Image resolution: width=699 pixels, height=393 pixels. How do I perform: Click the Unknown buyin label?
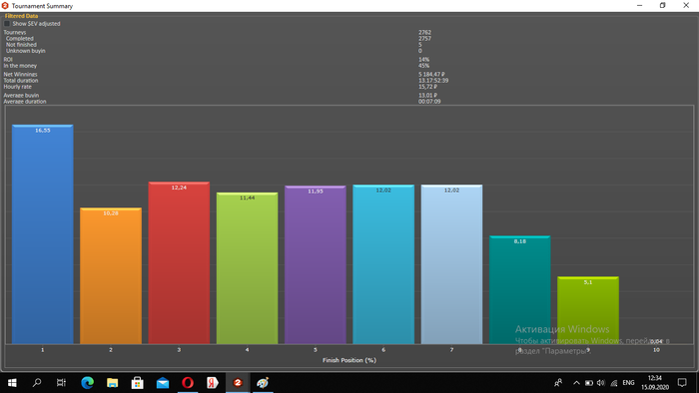click(x=25, y=51)
